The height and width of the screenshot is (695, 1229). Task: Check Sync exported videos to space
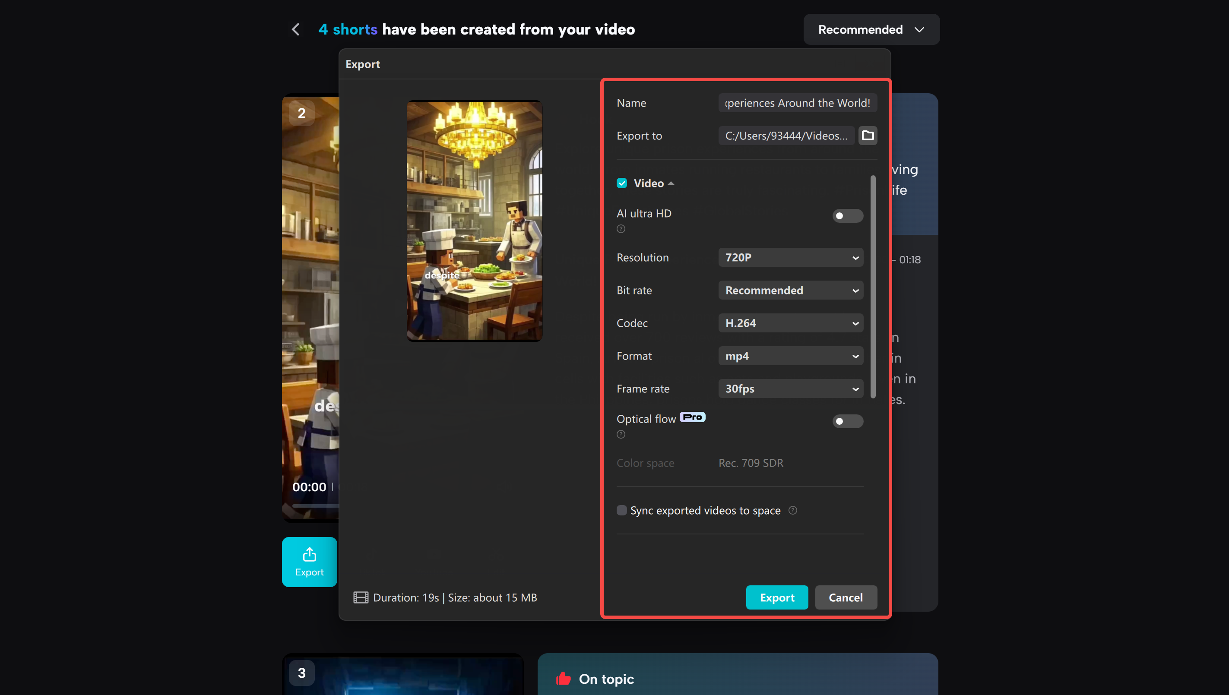(x=622, y=510)
